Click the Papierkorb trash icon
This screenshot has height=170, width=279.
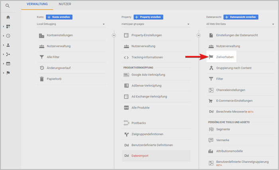pos(41,79)
